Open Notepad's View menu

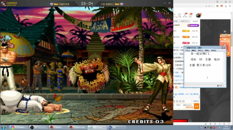[207, 51]
